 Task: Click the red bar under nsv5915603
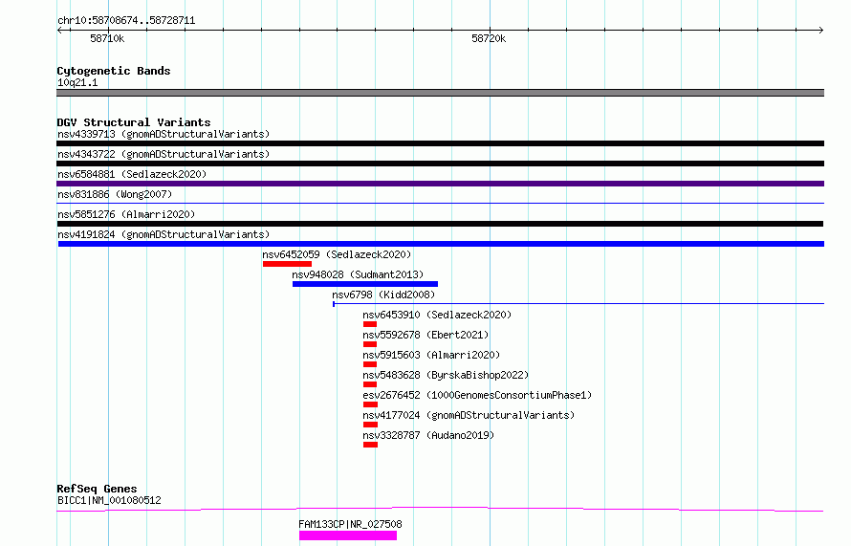pyautogui.click(x=370, y=364)
